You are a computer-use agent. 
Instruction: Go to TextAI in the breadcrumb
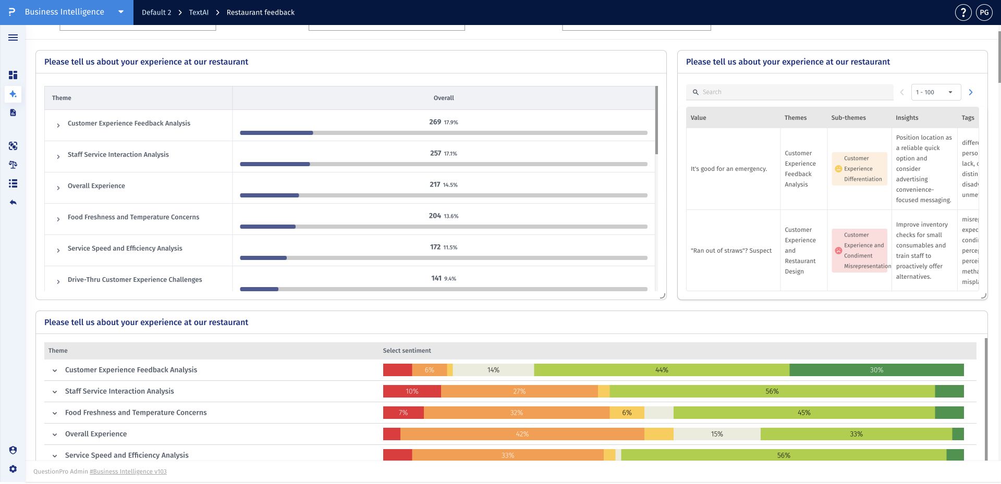coord(199,13)
